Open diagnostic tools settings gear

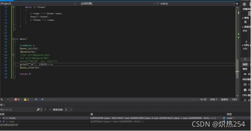pos(244,4)
